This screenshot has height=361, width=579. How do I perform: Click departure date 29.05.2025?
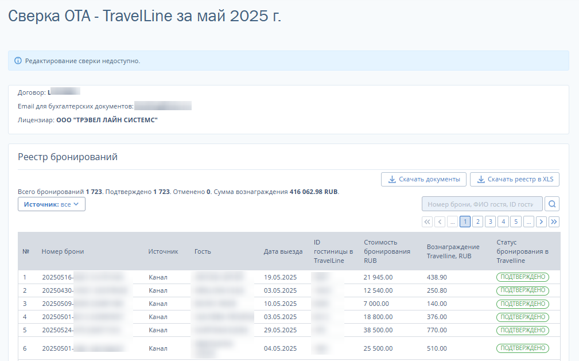tap(280, 330)
